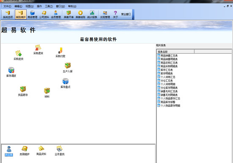
Task: Select the 商品销售汇总表 report row
Action: [x=167, y=56]
